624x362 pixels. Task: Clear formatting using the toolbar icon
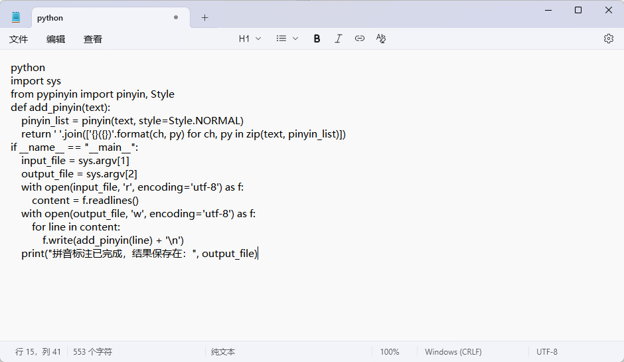click(381, 39)
